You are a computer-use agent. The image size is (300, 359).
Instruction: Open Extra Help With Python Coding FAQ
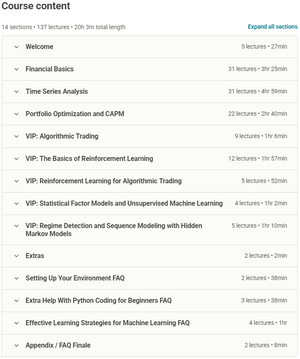(x=99, y=301)
